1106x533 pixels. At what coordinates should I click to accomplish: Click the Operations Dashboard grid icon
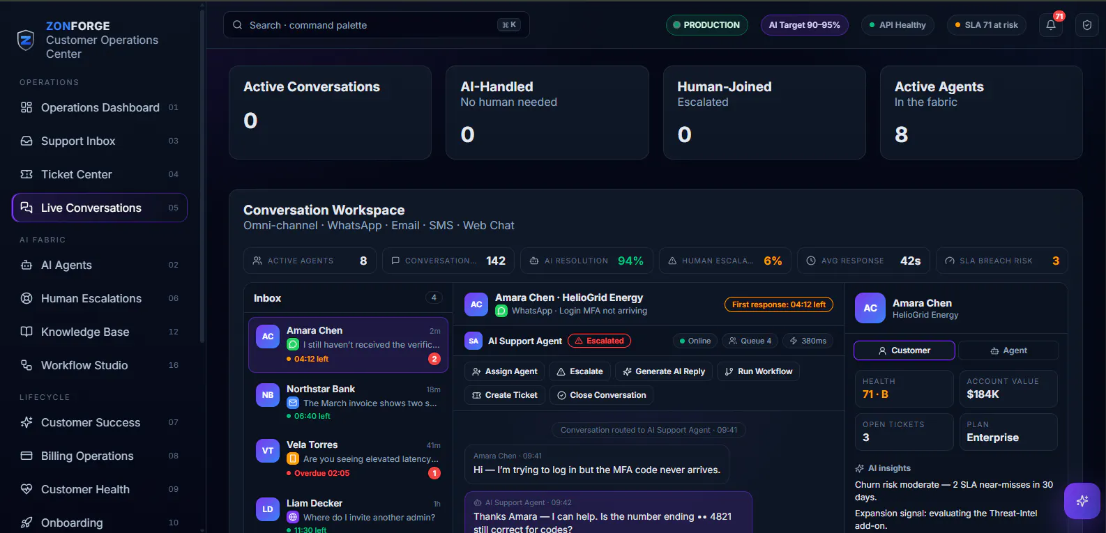26,107
